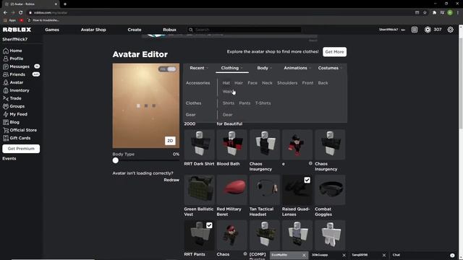Select Shirts under Clothes
463x260 pixels.
[229, 103]
